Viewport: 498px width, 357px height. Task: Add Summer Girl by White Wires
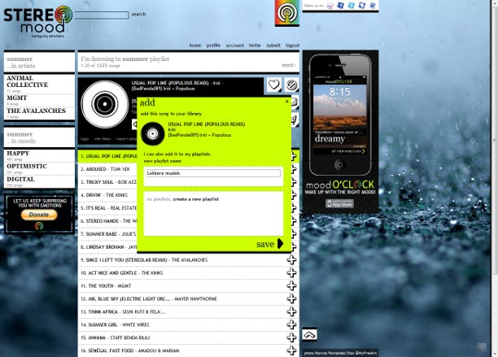pos(291,324)
